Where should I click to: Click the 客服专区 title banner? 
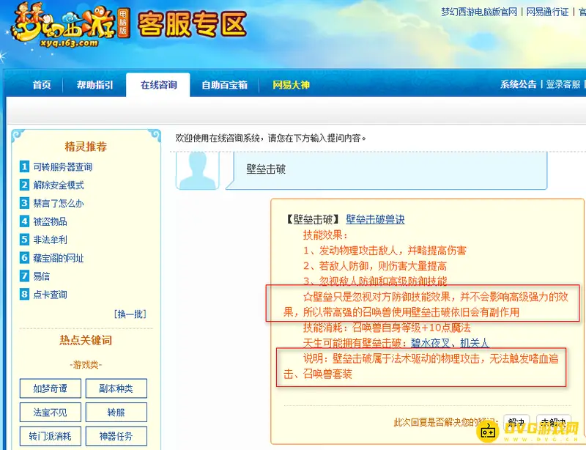(192, 24)
